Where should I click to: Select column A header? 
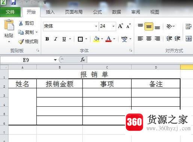[x=22, y=67]
